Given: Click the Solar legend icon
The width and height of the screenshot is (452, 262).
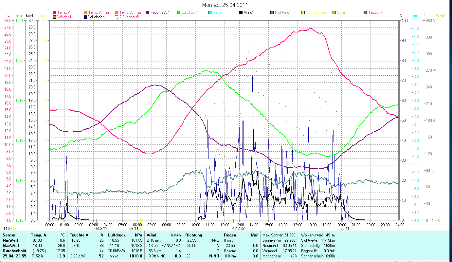Looking at the screenshot, I should [334, 12].
